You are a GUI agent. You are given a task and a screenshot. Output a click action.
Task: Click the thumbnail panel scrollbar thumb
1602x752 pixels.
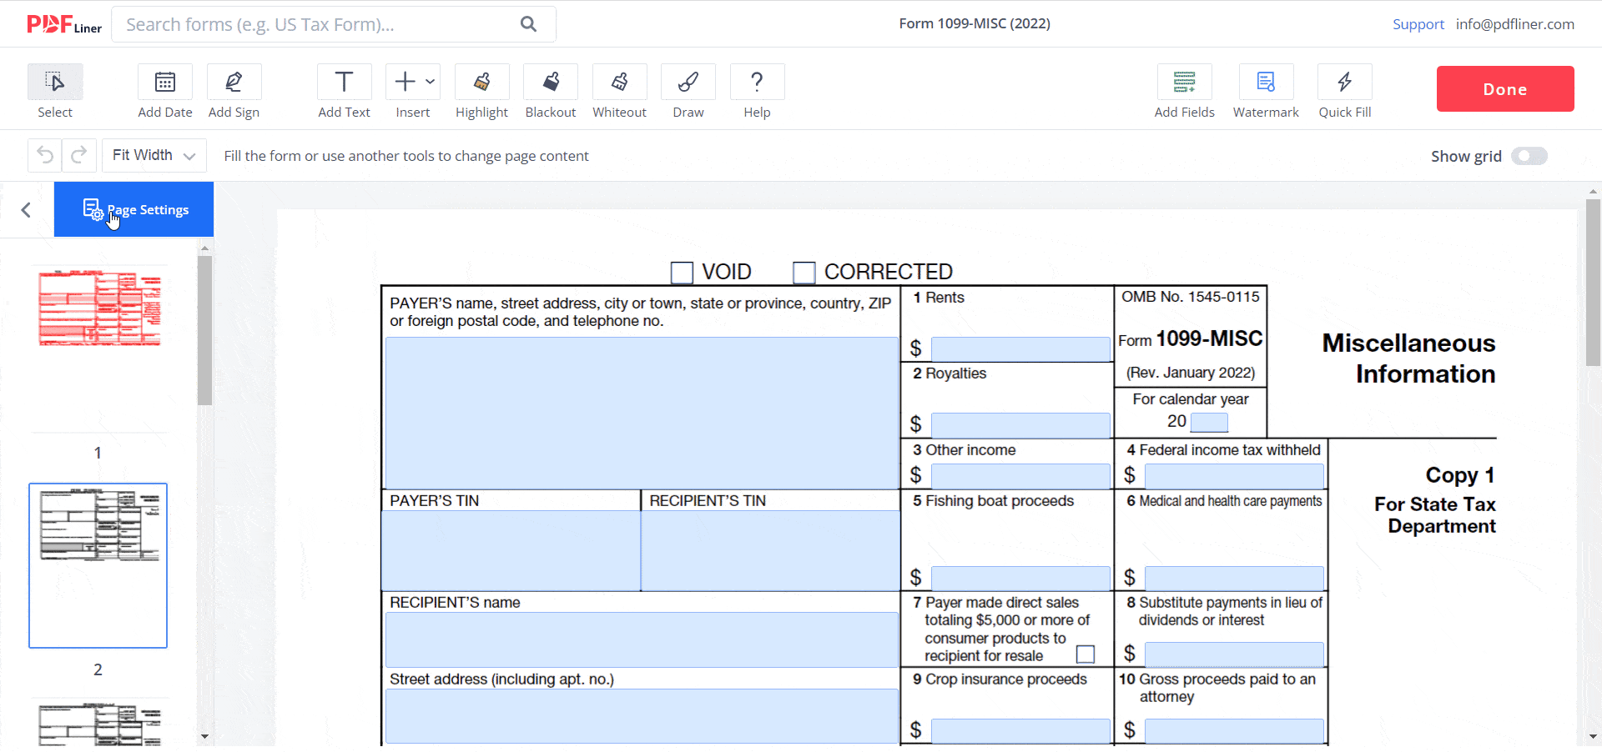204,331
